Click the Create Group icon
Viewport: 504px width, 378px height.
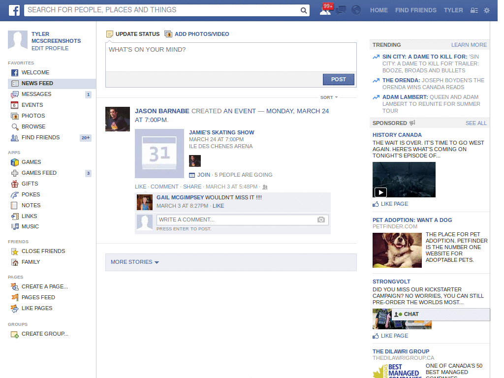pyautogui.click(x=14, y=334)
